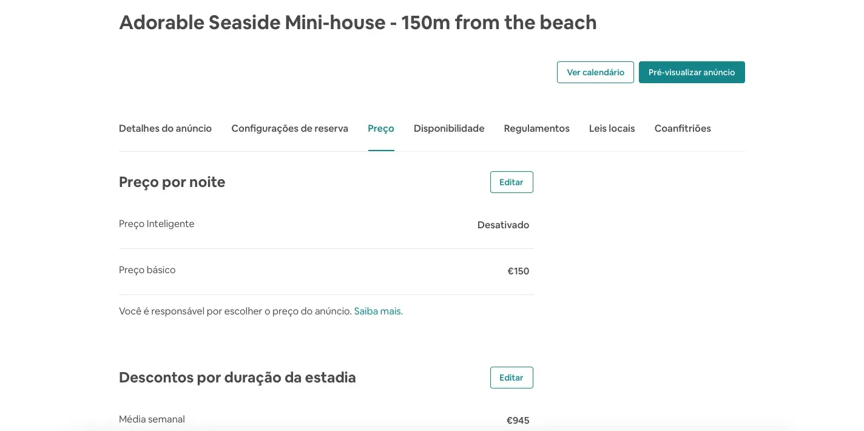The width and height of the screenshot is (864, 431).
Task: Select the Preço Inteligente label
Action: point(157,224)
